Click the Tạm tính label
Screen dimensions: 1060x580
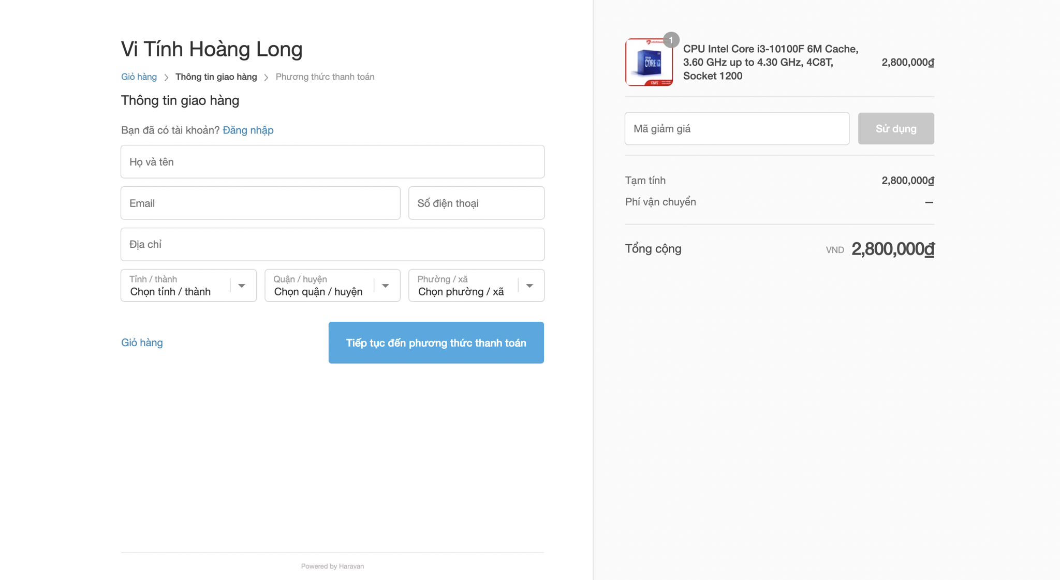tap(645, 181)
